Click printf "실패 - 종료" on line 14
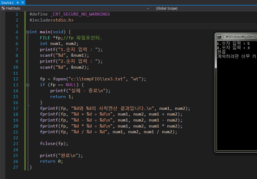Screen dimensions: 257x179 80,91
